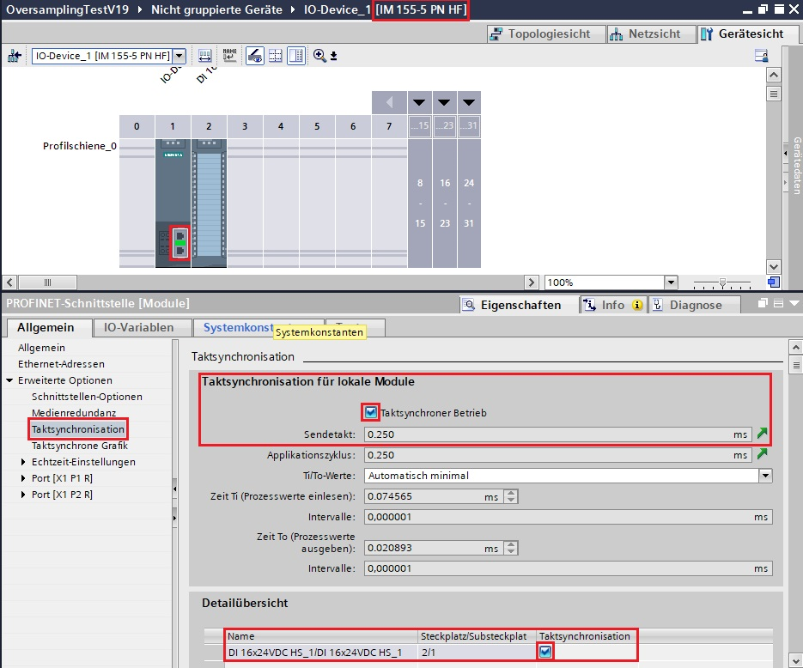Switch to the IO-Variablen tab

point(138,327)
